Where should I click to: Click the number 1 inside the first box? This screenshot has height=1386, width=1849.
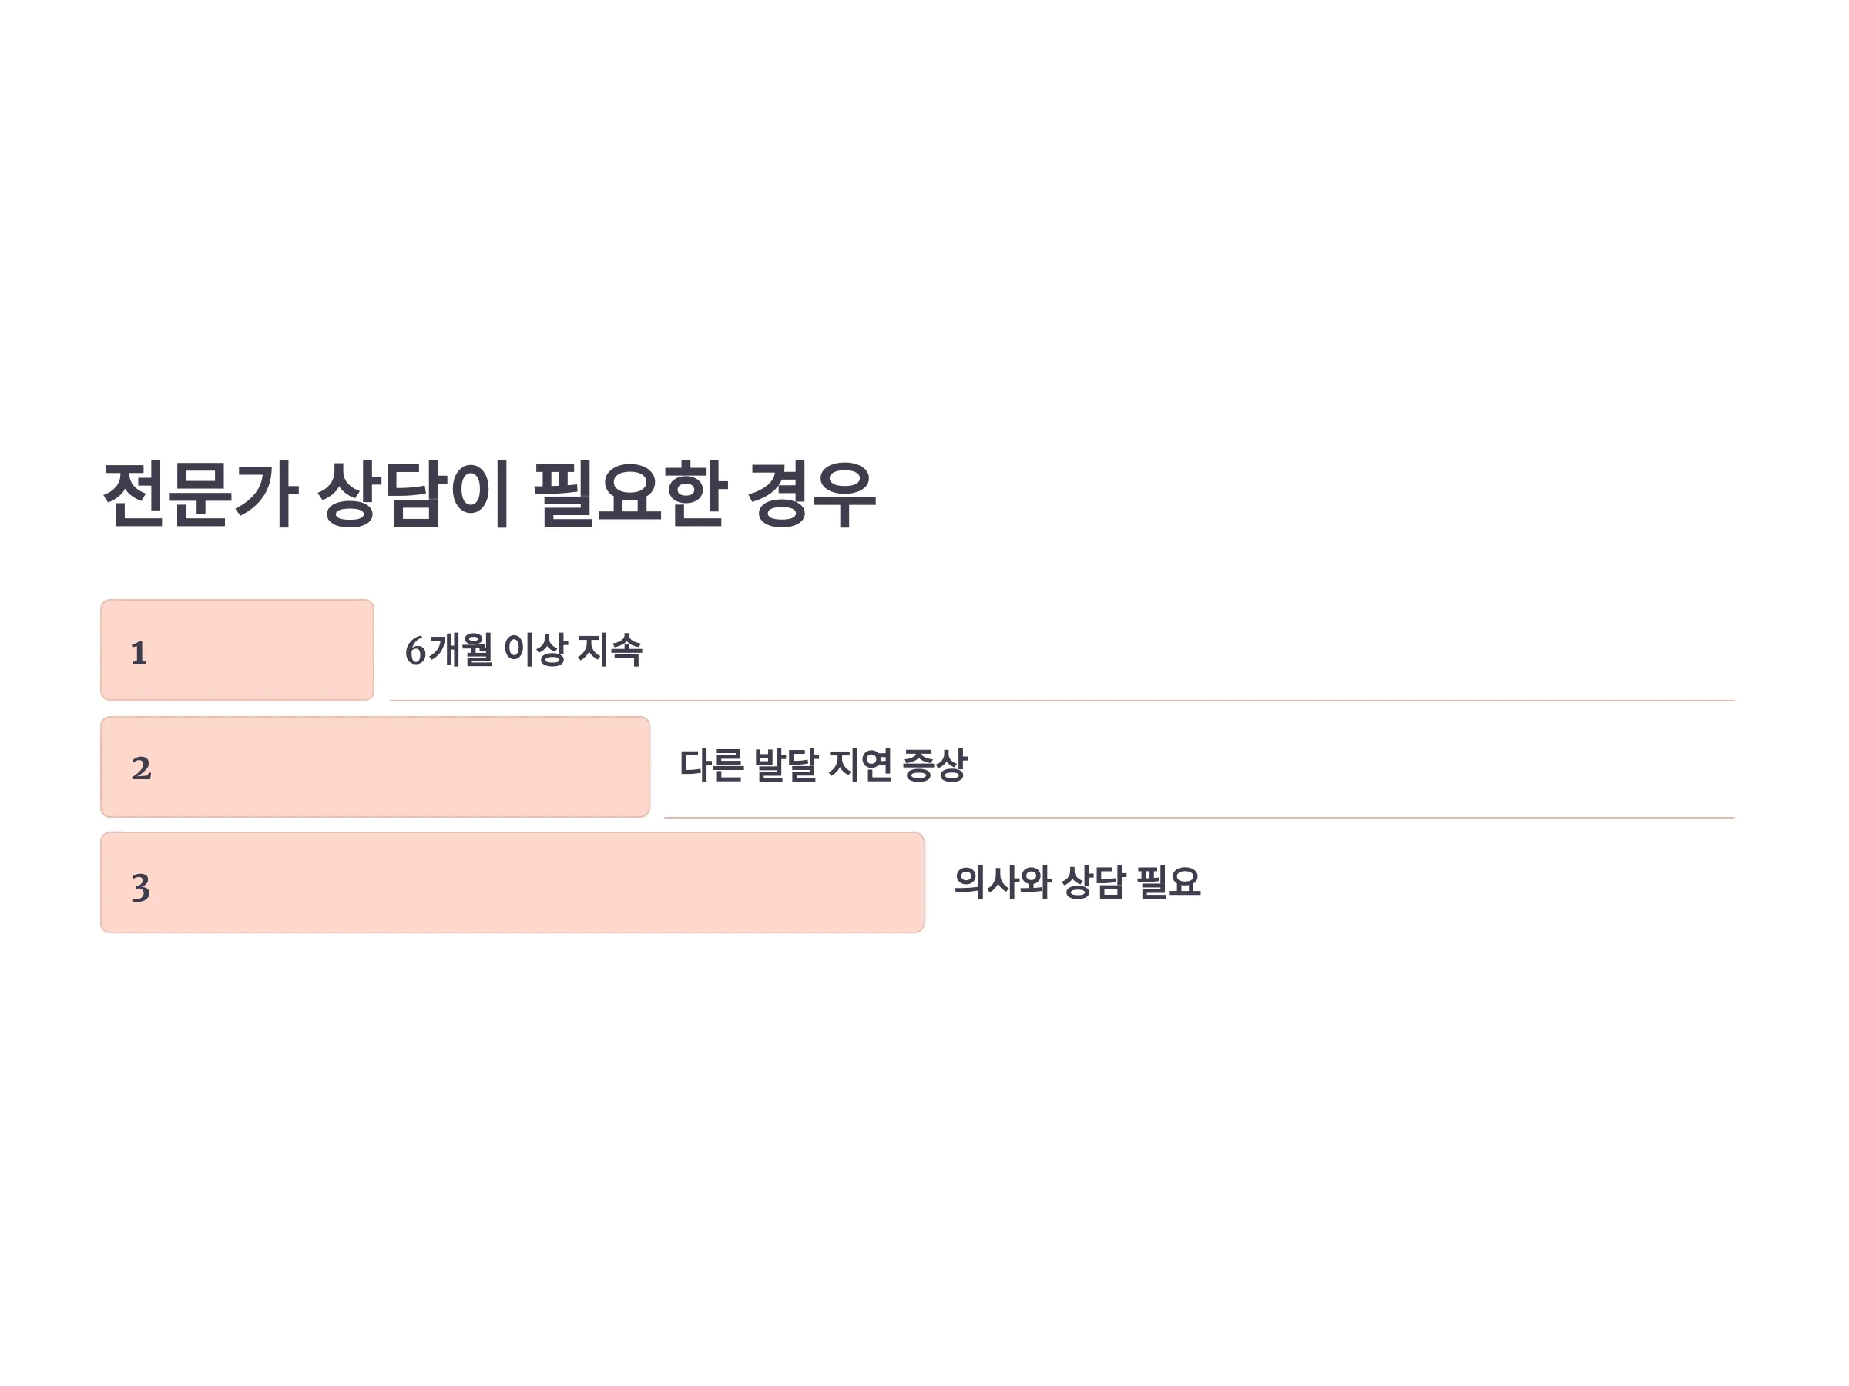[x=139, y=652]
